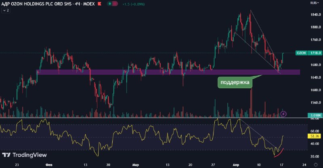The width and height of the screenshot is (323, 168).
Task: Click the current price label 1718.0
Action: (315, 53)
